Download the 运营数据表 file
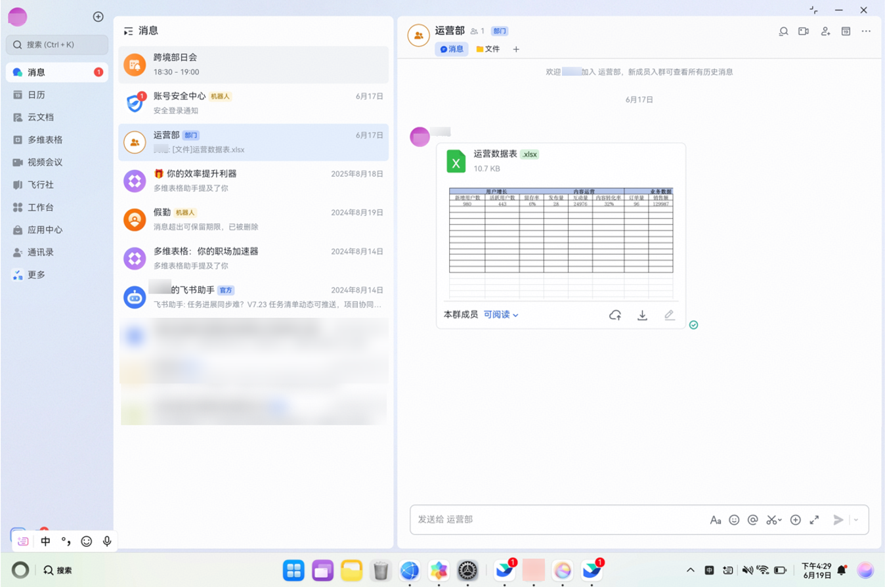Image resolution: width=885 pixels, height=587 pixels. click(643, 315)
